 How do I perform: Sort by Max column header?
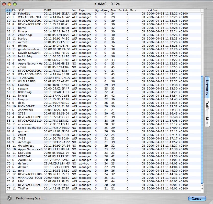(x=114, y=10)
